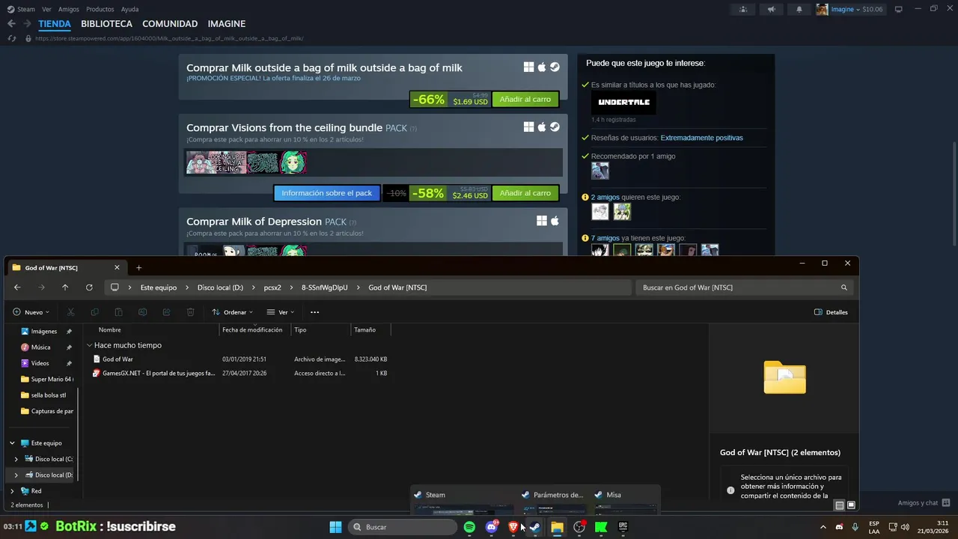The image size is (958, 539).
Task: Open the more options ellipsis in Explorer
Action: click(x=314, y=312)
